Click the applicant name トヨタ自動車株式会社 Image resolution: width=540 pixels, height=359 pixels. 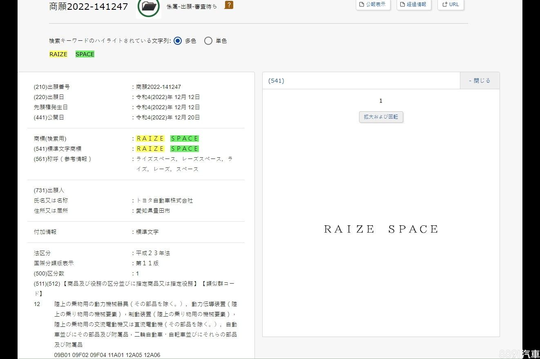[165, 200]
